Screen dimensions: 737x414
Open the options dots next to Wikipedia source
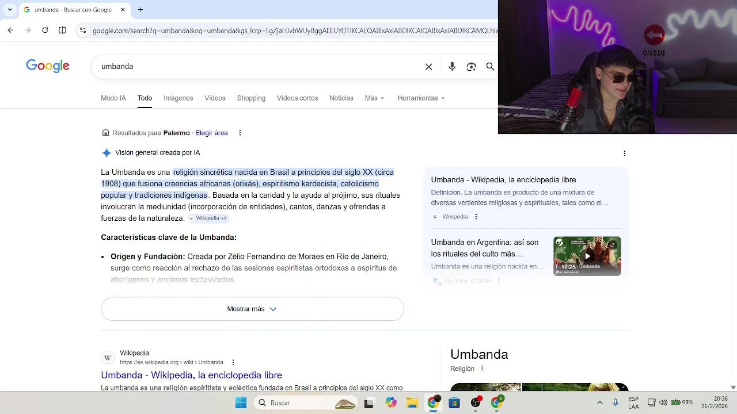point(476,217)
